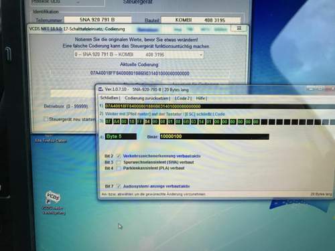Click the long coding hex string field

pyautogui.click(x=220, y=106)
